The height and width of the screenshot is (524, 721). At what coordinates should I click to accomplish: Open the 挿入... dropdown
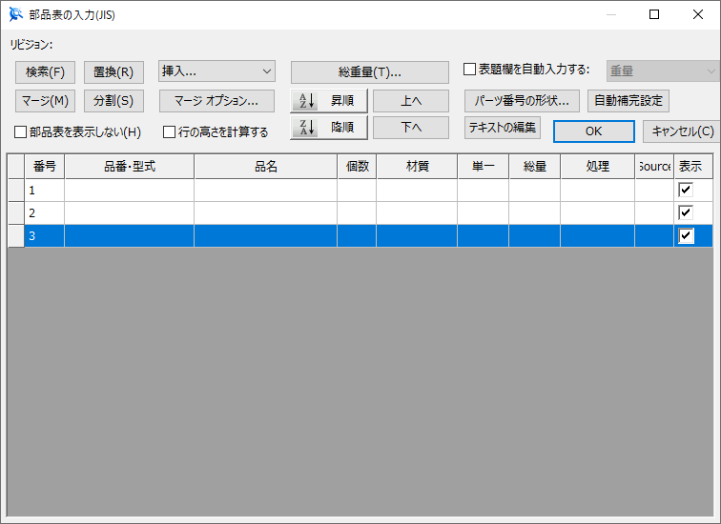coord(216,71)
